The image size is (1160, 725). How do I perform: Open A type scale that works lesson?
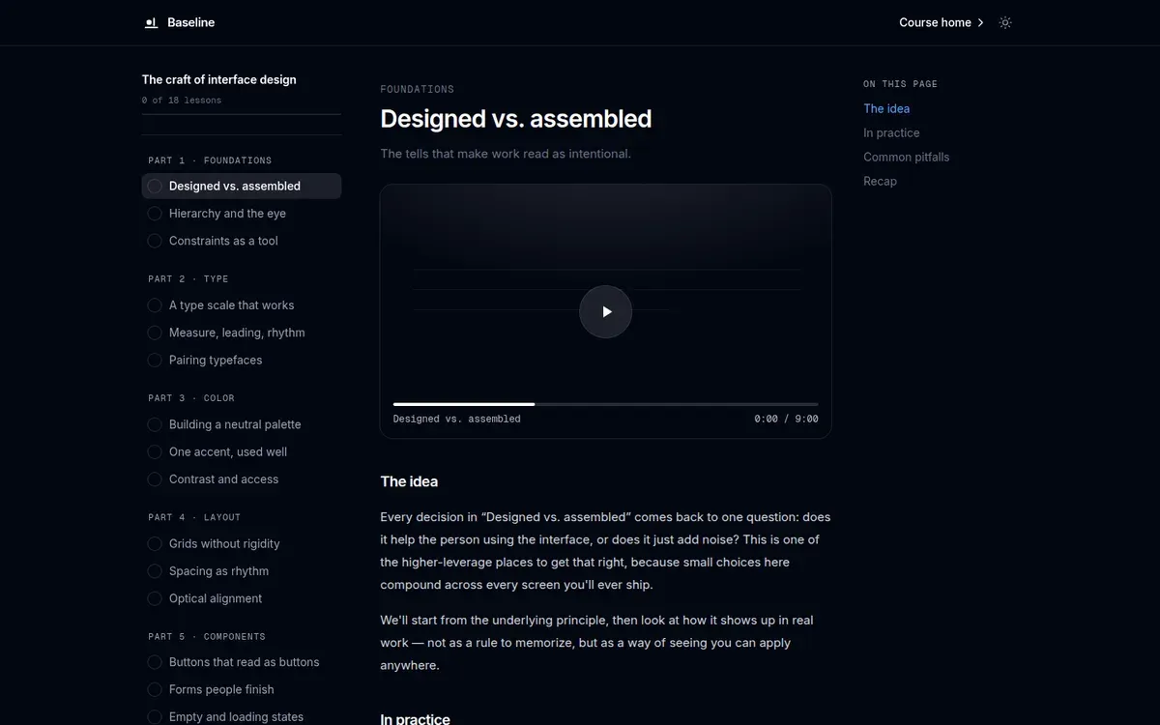click(x=242, y=305)
